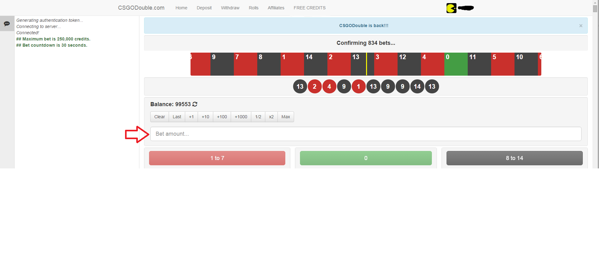Viewport: 599px width, 254px height.
Task: Select FREE CREDITS in the navbar
Action: tap(310, 8)
